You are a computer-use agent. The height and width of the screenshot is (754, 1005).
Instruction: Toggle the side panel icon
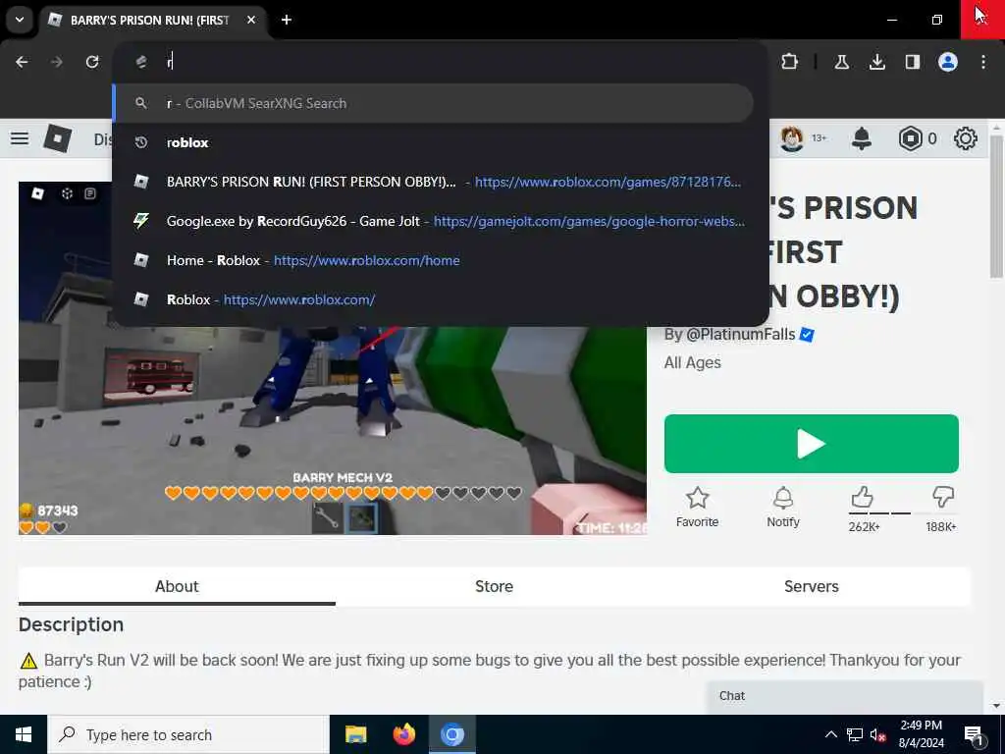pos(912,62)
